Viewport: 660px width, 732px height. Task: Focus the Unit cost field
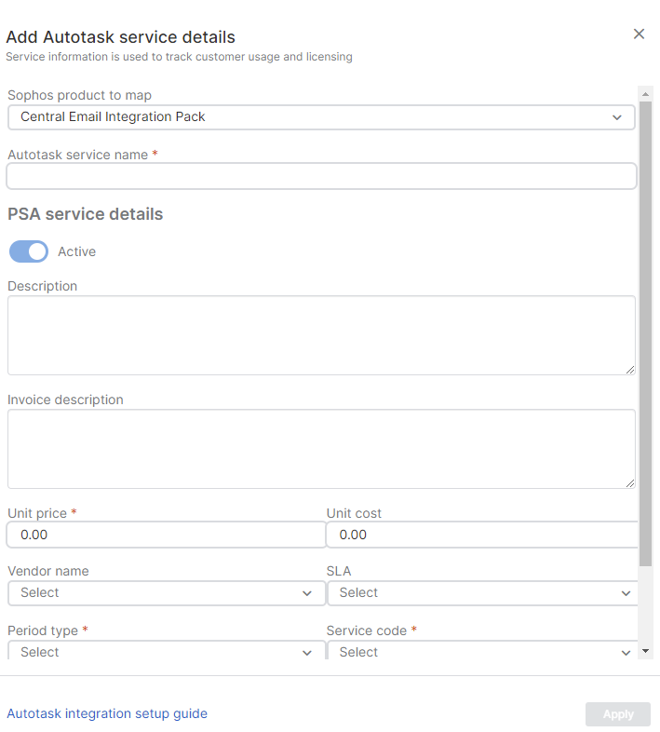click(x=482, y=535)
